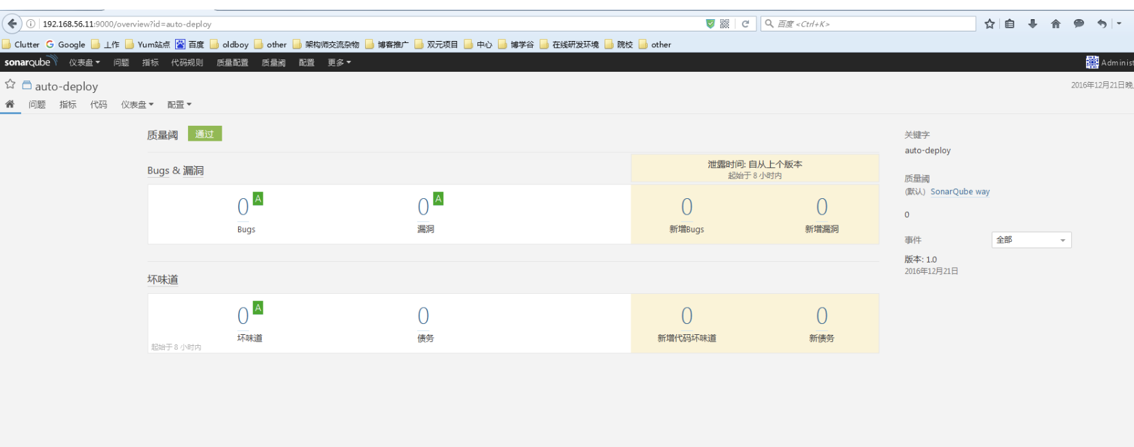Screen dimensions: 1134x447
Task: Click the 漏洞 count value
Action: pyautogui.click(x=423, y=207)
